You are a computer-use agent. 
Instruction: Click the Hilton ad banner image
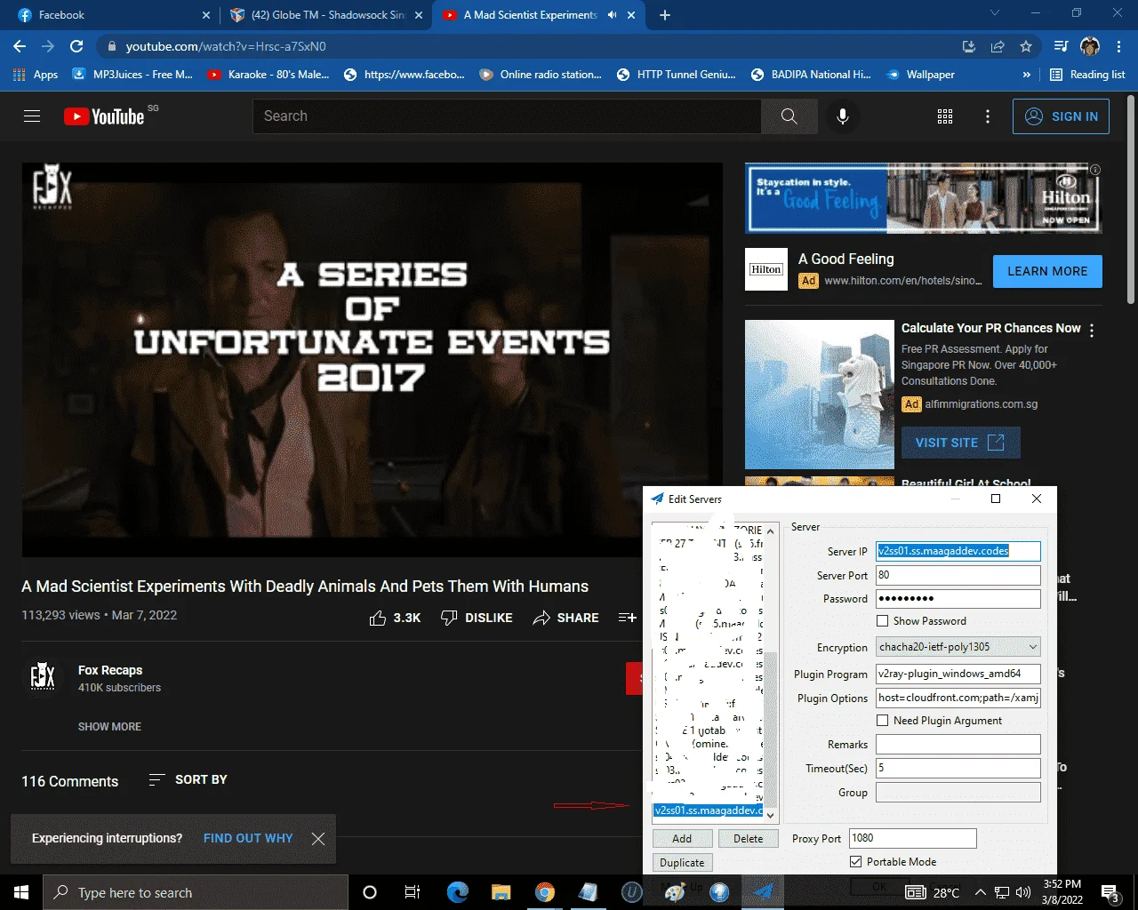pyautogui.click(x=924, y=198)
